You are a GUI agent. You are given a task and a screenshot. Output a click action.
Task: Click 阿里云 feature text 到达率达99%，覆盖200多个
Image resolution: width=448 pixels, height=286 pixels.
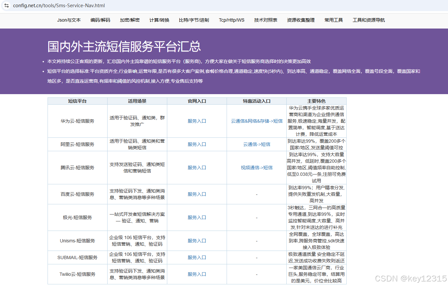(316, 141)
